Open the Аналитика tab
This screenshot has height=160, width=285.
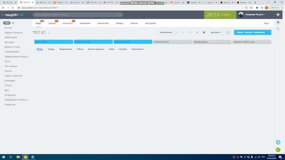103,24
